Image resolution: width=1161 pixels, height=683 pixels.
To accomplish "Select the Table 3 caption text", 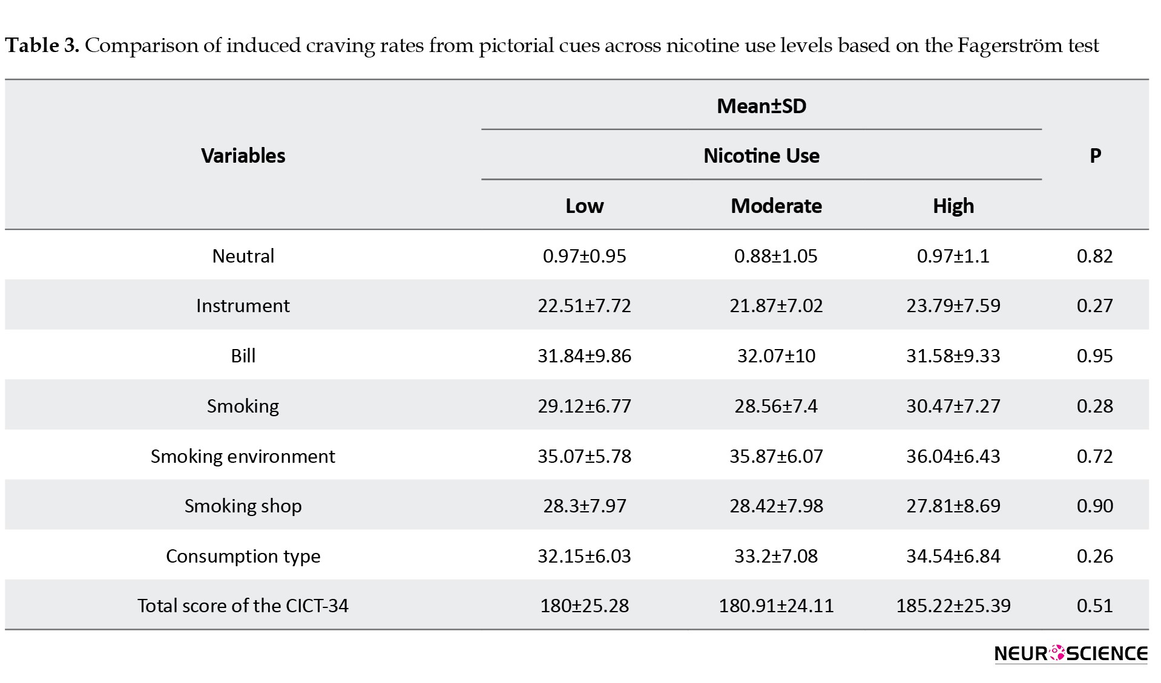I will tap(552, 46).
